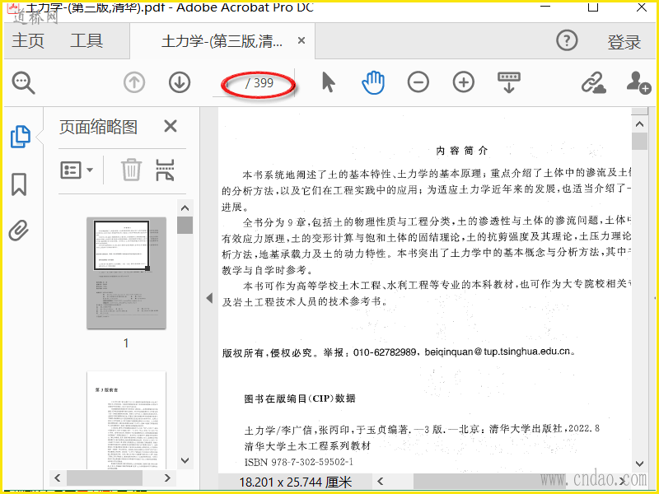This screenshot has height=494, width=659.
Task: Delete selected page with trash icon
Action: (x=131, y=170)
